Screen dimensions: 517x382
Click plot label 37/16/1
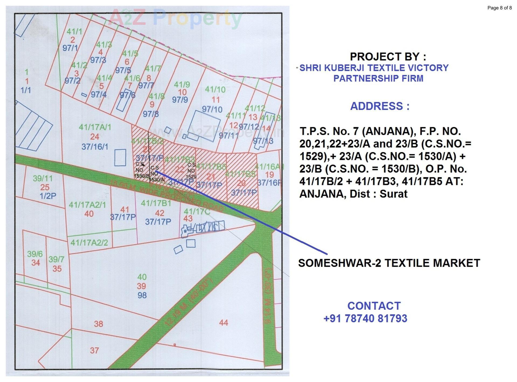(x=94, y=146)
